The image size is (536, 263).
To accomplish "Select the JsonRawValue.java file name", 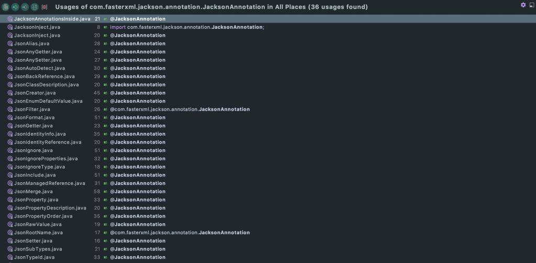I will 38,224.
